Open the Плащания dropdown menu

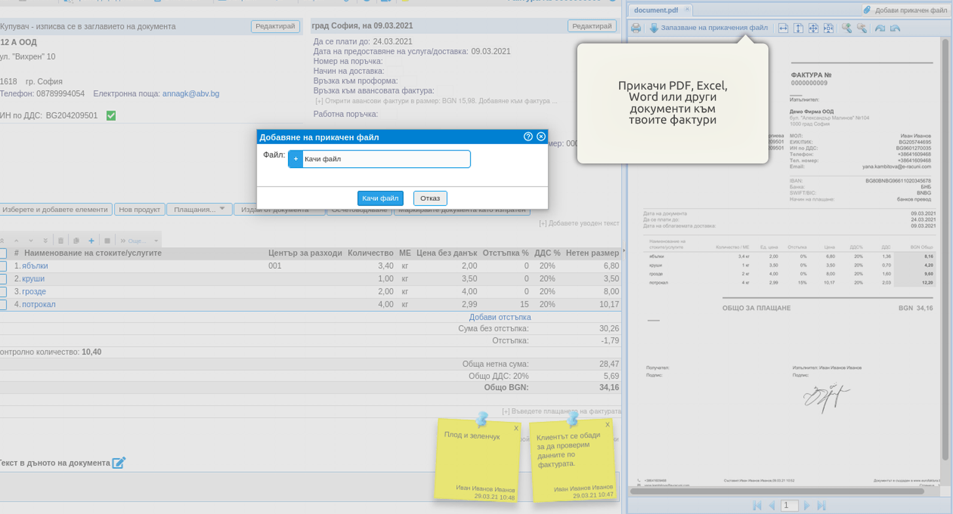199,209
